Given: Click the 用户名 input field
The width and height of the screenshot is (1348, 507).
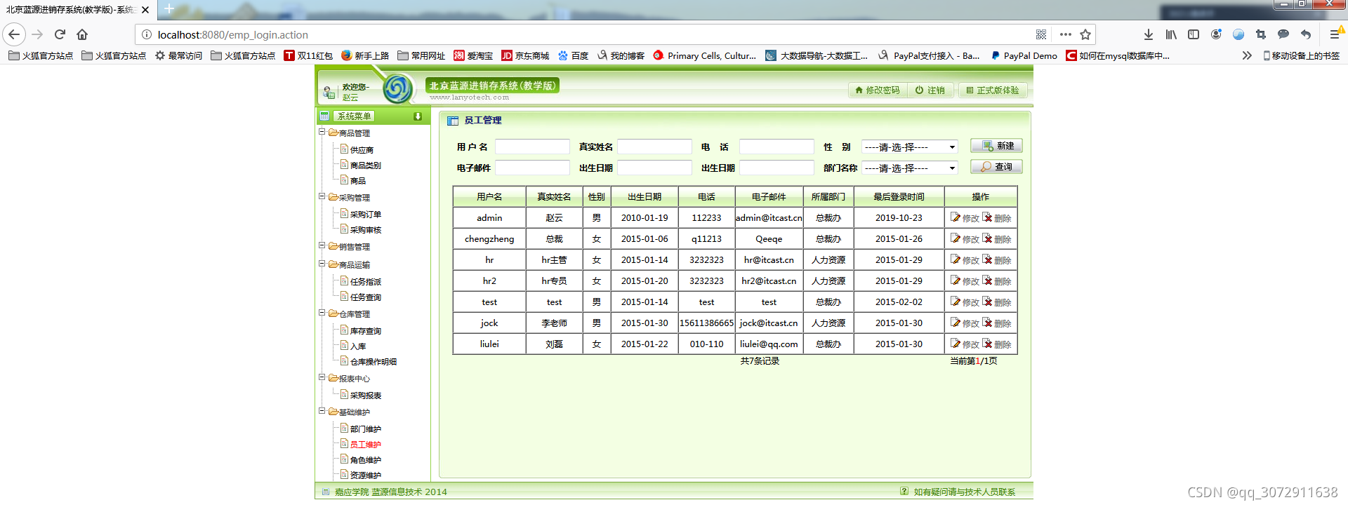Looking at the screenshot, I should [532, 147].
